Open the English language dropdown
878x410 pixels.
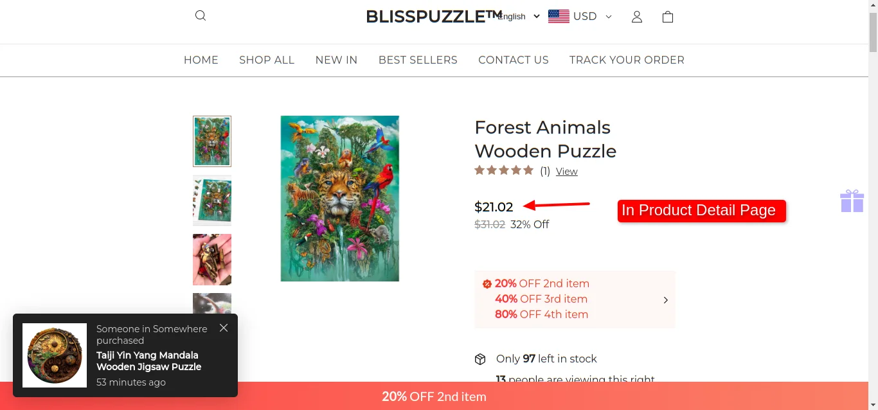(x=518, y=17)
